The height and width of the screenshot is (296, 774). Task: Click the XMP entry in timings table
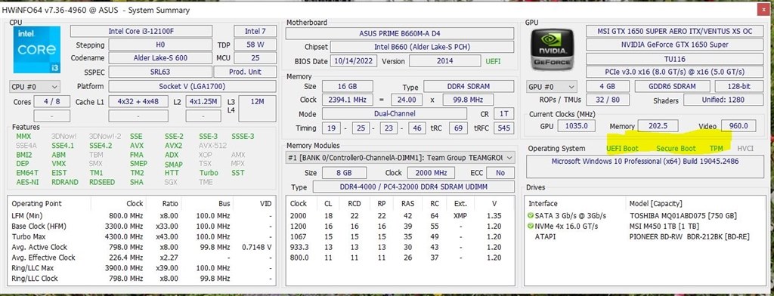[460, 216]
